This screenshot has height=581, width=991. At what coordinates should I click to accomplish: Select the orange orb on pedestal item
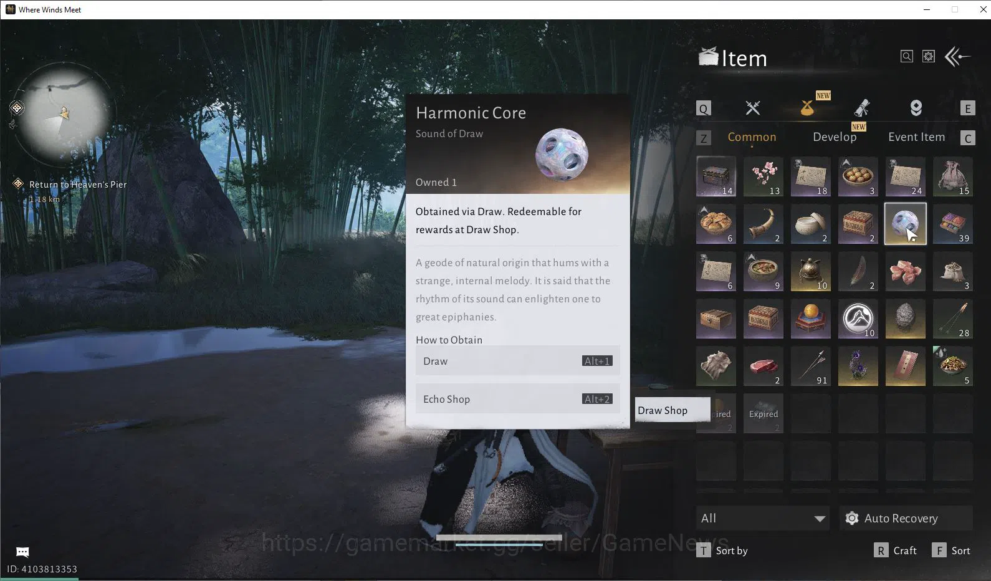811,319
